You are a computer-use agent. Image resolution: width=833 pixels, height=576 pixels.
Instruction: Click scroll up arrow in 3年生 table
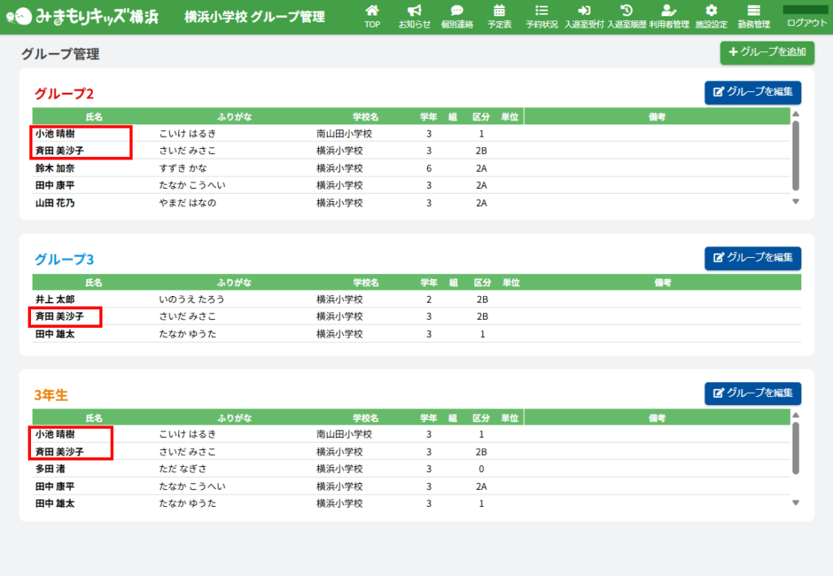pyautogui.click(x=796, y=416)
